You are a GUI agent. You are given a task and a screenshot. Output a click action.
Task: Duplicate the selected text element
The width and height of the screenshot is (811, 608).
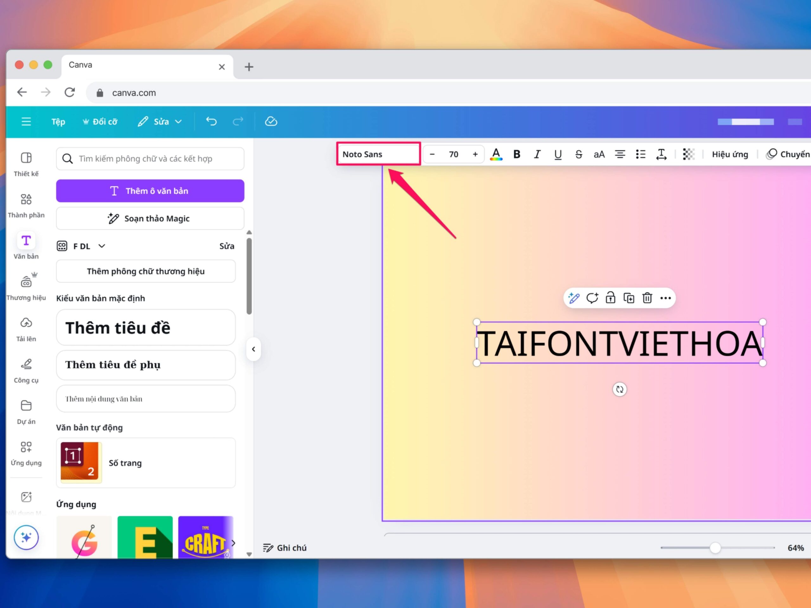click(x=629, y=298)
